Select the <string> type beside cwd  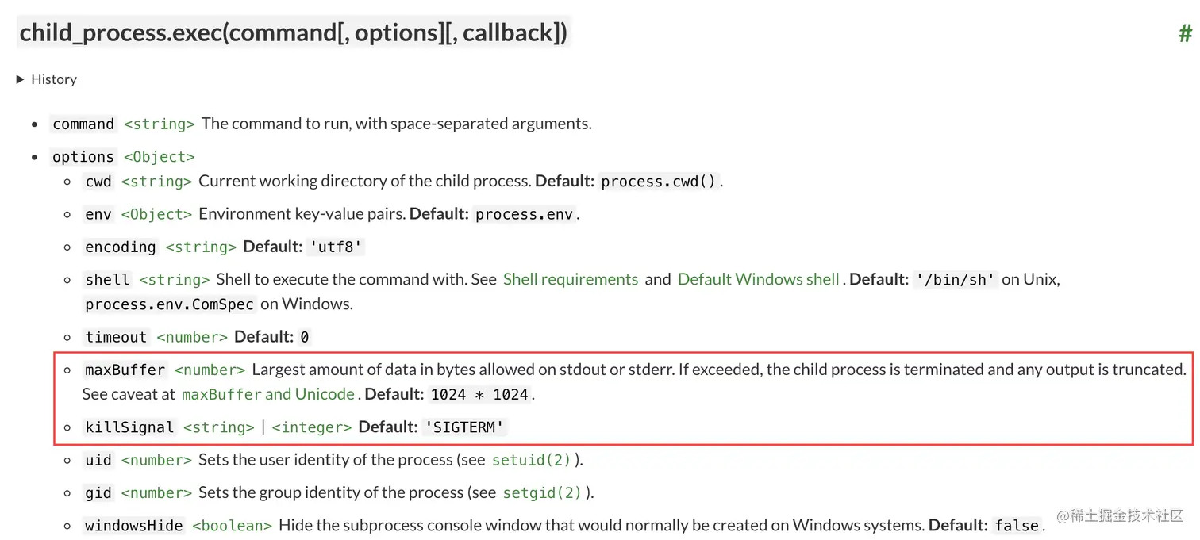click(156, 182)
